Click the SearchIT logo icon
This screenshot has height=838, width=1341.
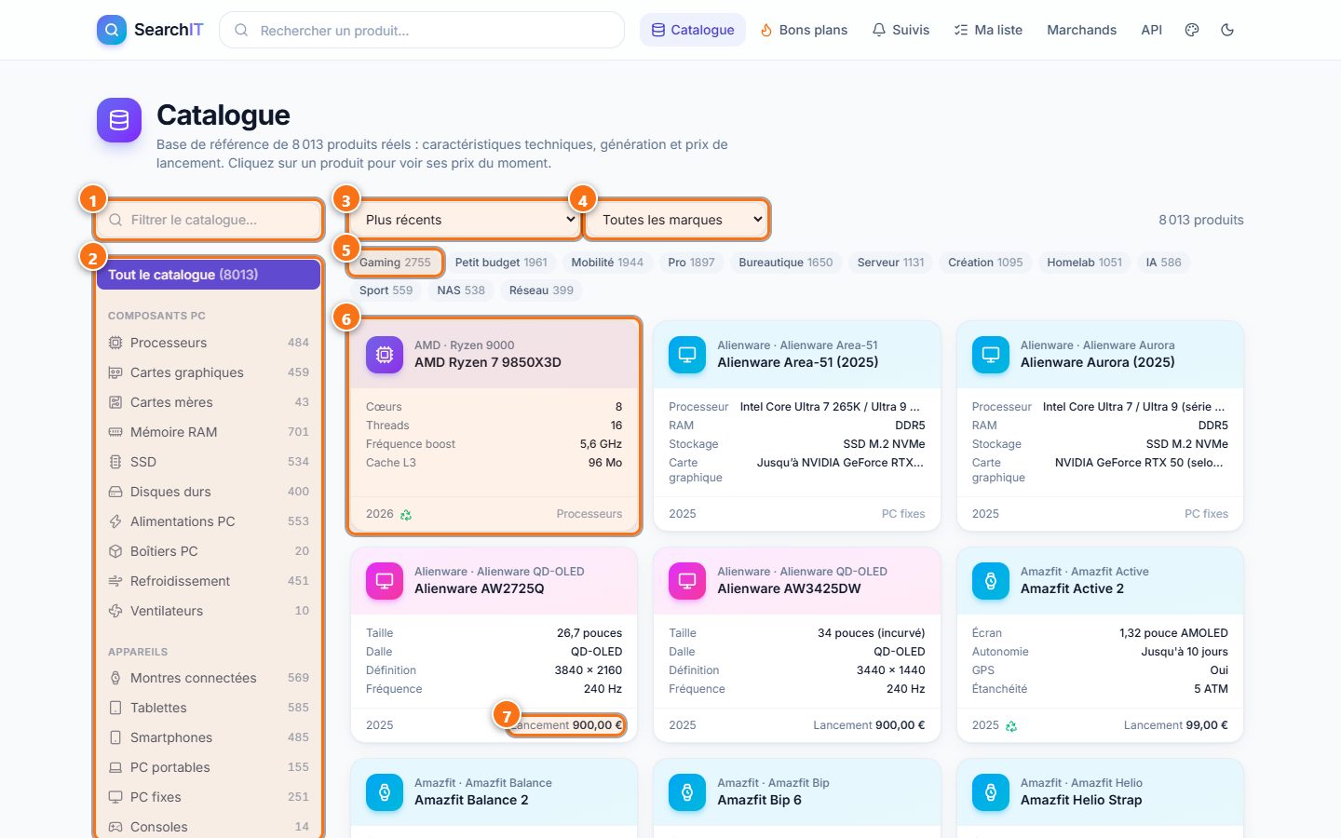click(112, 30)
